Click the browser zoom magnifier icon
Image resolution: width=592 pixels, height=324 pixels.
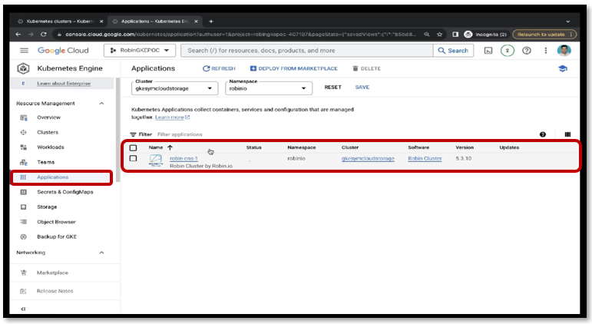click(427, 35)
